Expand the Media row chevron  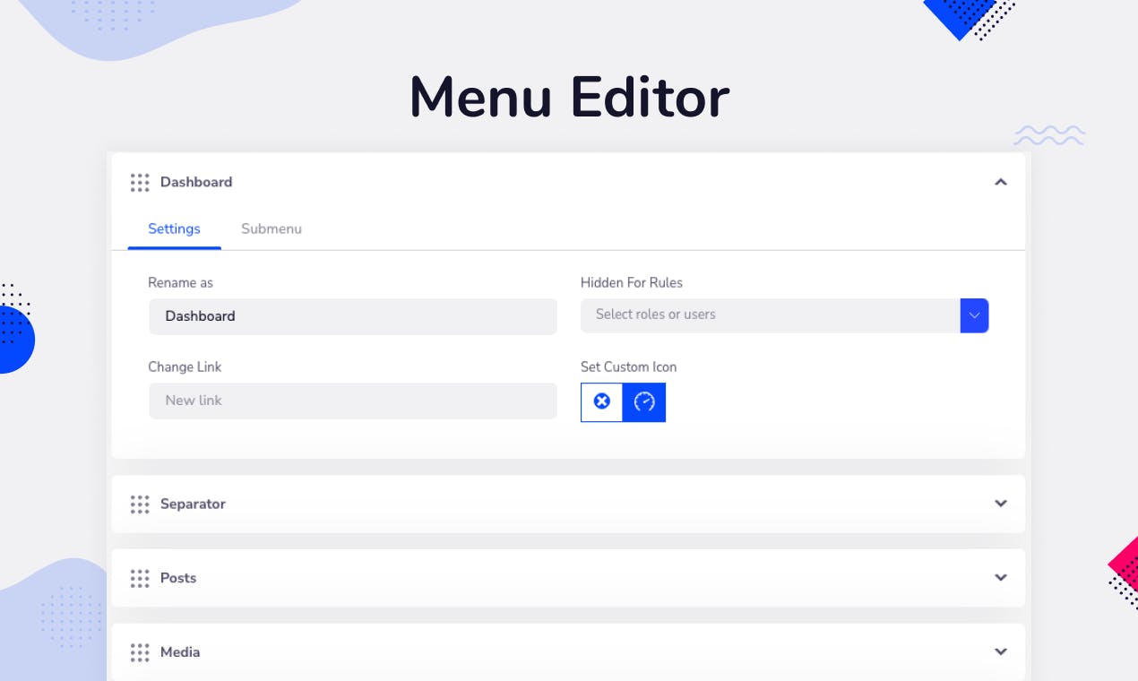1001,651
